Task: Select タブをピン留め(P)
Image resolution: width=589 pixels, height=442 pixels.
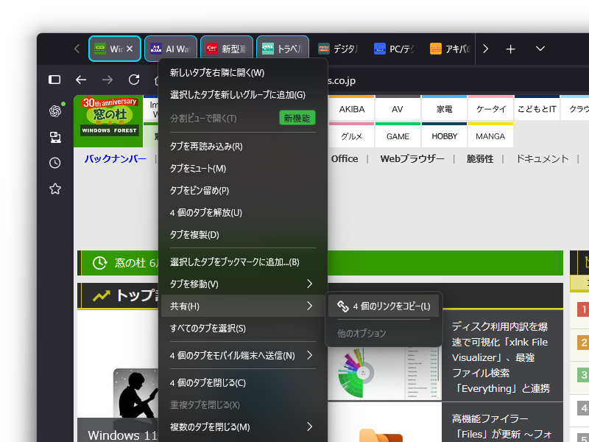Action: pos(243,191)
